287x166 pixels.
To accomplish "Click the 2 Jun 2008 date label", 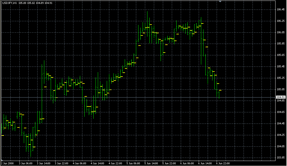I will 8,163.
